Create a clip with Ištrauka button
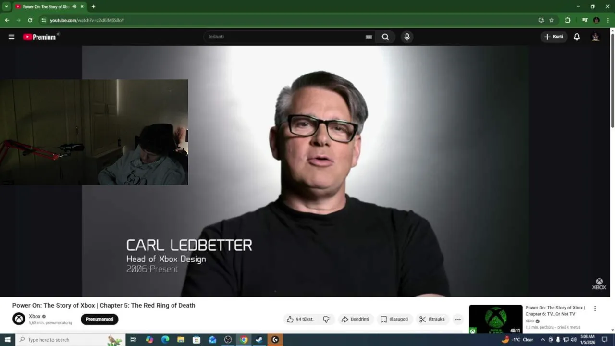Screen dimensions: 615x346 (x=432, y=319)
